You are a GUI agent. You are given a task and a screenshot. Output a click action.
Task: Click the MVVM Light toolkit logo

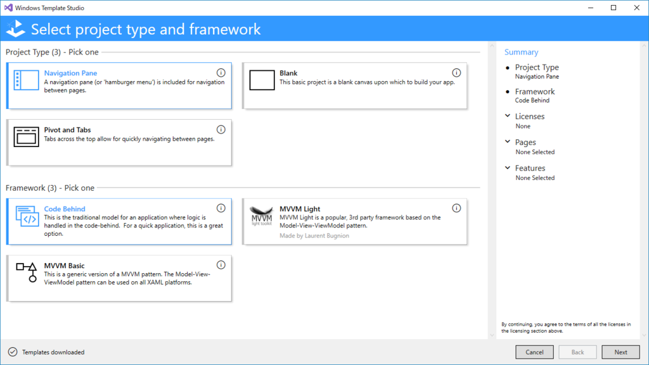[262, 215]
